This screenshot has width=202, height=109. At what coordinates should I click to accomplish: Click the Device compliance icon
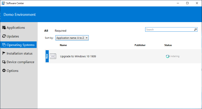coord(4,62)
